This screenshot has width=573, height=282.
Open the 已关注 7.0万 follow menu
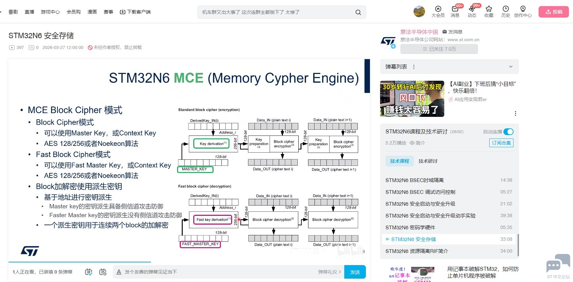pos(439,49)
